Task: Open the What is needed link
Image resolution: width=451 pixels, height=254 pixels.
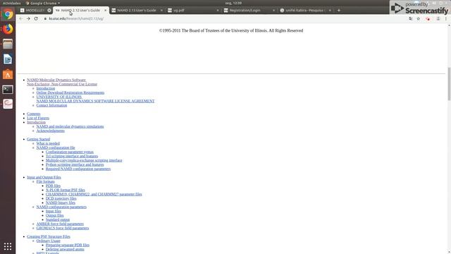Action: [x=48, y=143]
